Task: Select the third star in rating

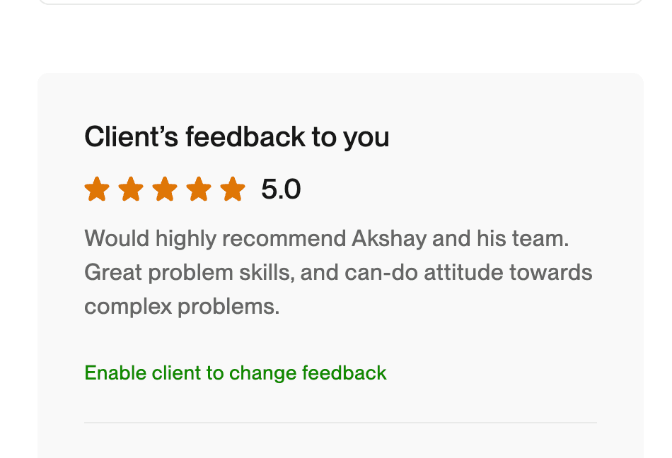Action: point(165,190)
